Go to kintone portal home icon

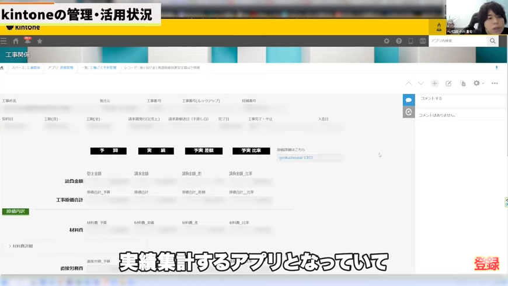[16, 41]
